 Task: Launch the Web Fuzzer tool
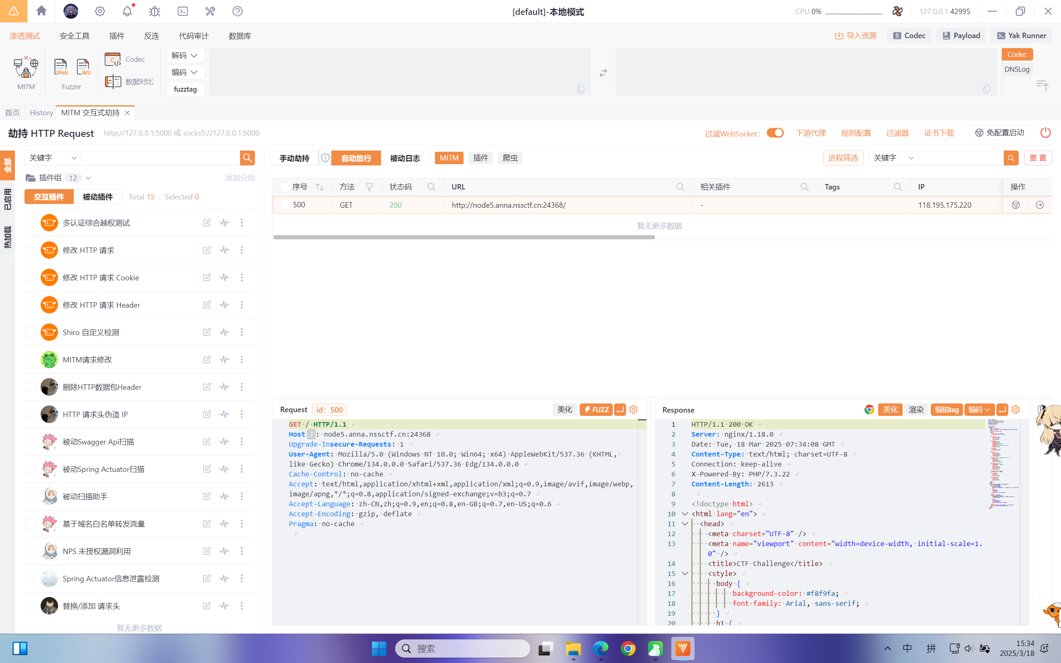tap(61, 67)
